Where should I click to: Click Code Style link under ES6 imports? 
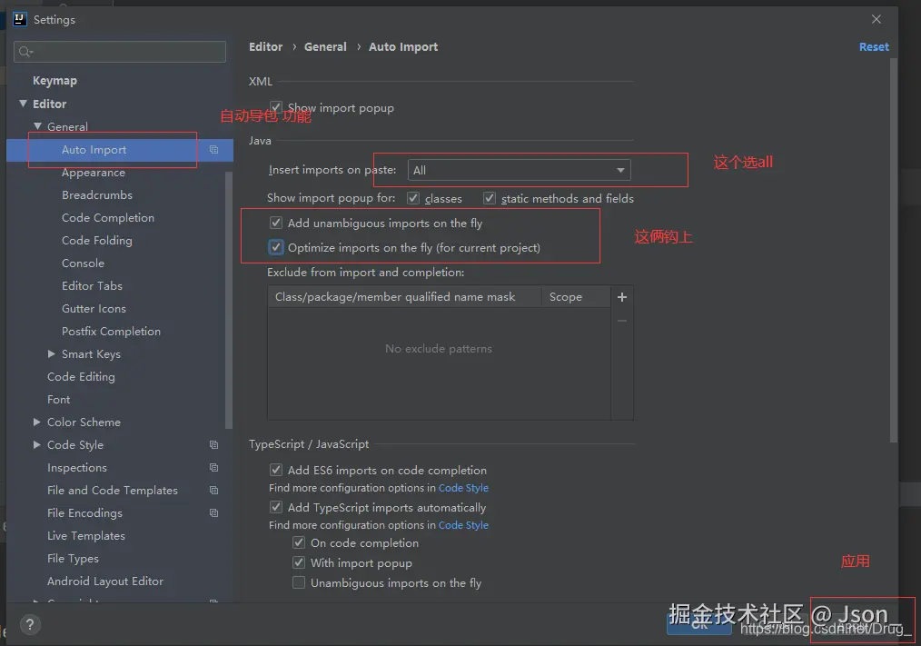click(x=463, y=488)
